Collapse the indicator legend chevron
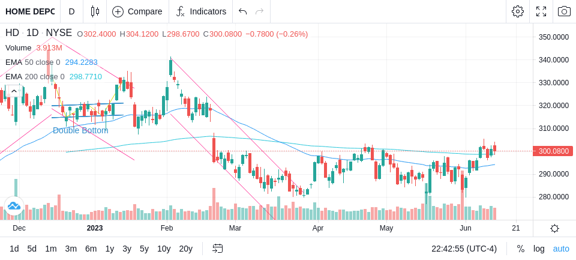The width and height of the screenshot is (576, 260). [x=14, y=91]
